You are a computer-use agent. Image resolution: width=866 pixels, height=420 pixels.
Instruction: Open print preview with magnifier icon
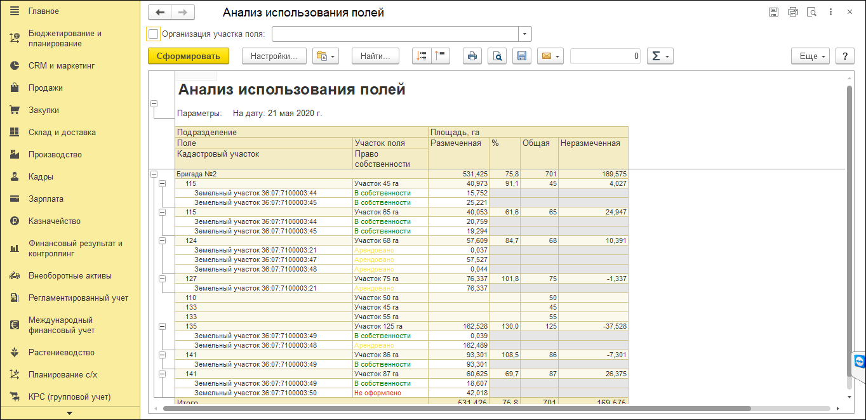click(496, 56)
